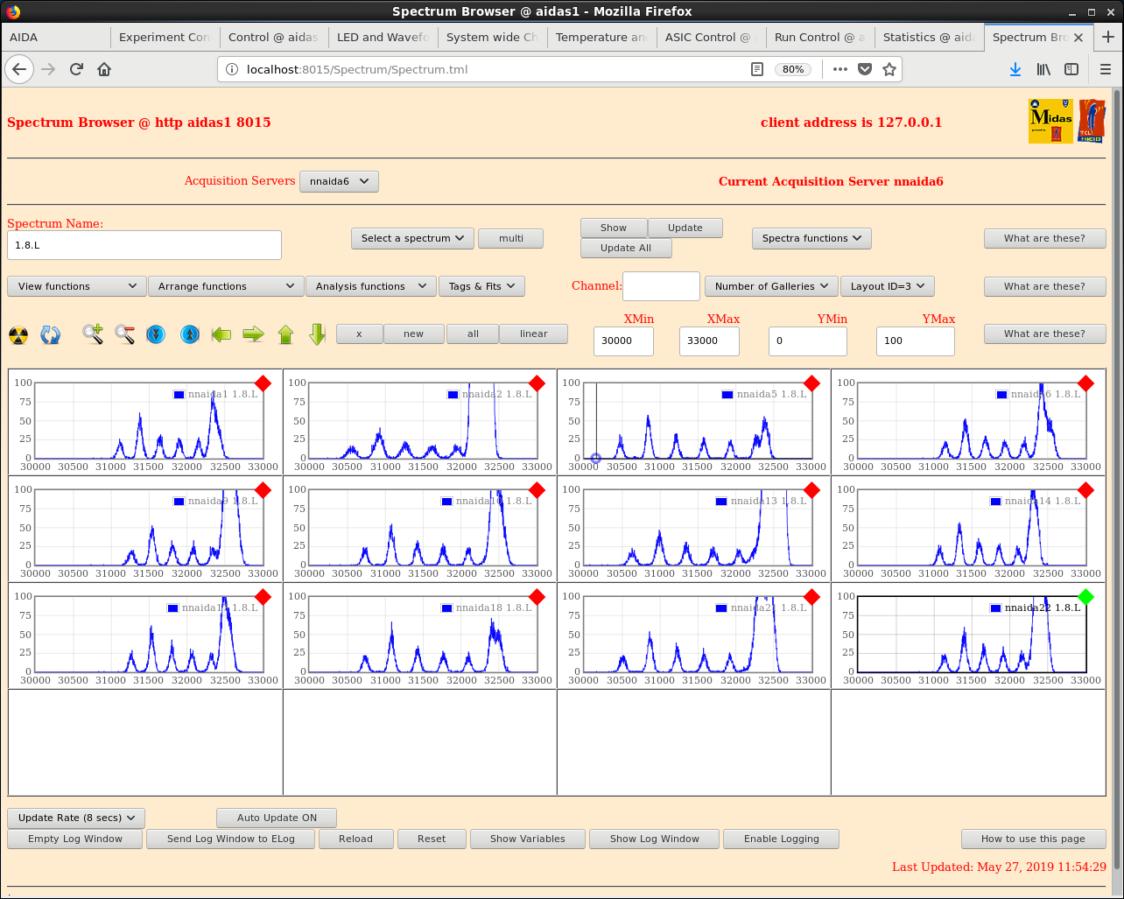Open the Spectra functions dropdown
This screenshot has width=1124, height=899.
[x=811, y=238]
